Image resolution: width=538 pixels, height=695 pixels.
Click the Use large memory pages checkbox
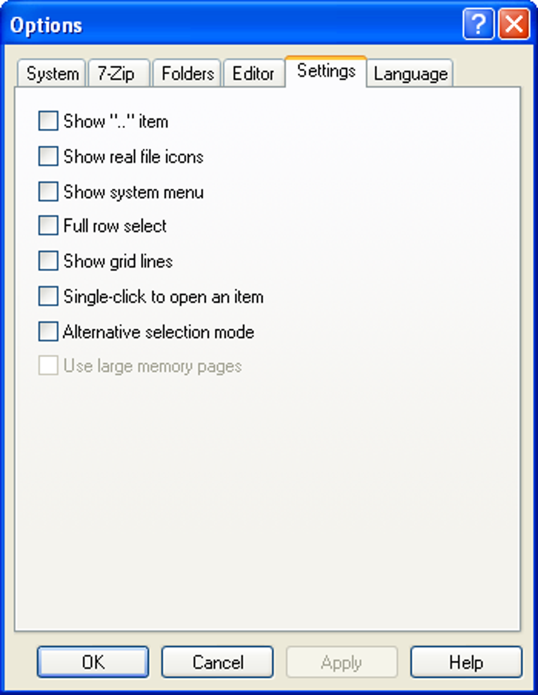pyautogui.click(x=48, y=366)
